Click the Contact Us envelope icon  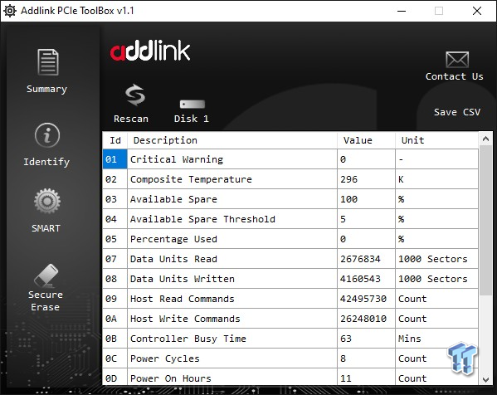(457, 60)
